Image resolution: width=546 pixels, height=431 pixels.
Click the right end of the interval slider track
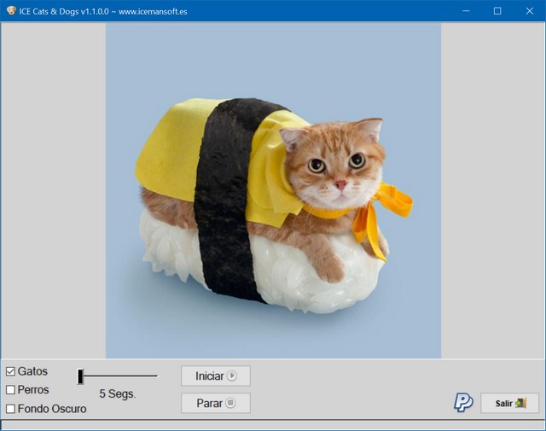155,376
